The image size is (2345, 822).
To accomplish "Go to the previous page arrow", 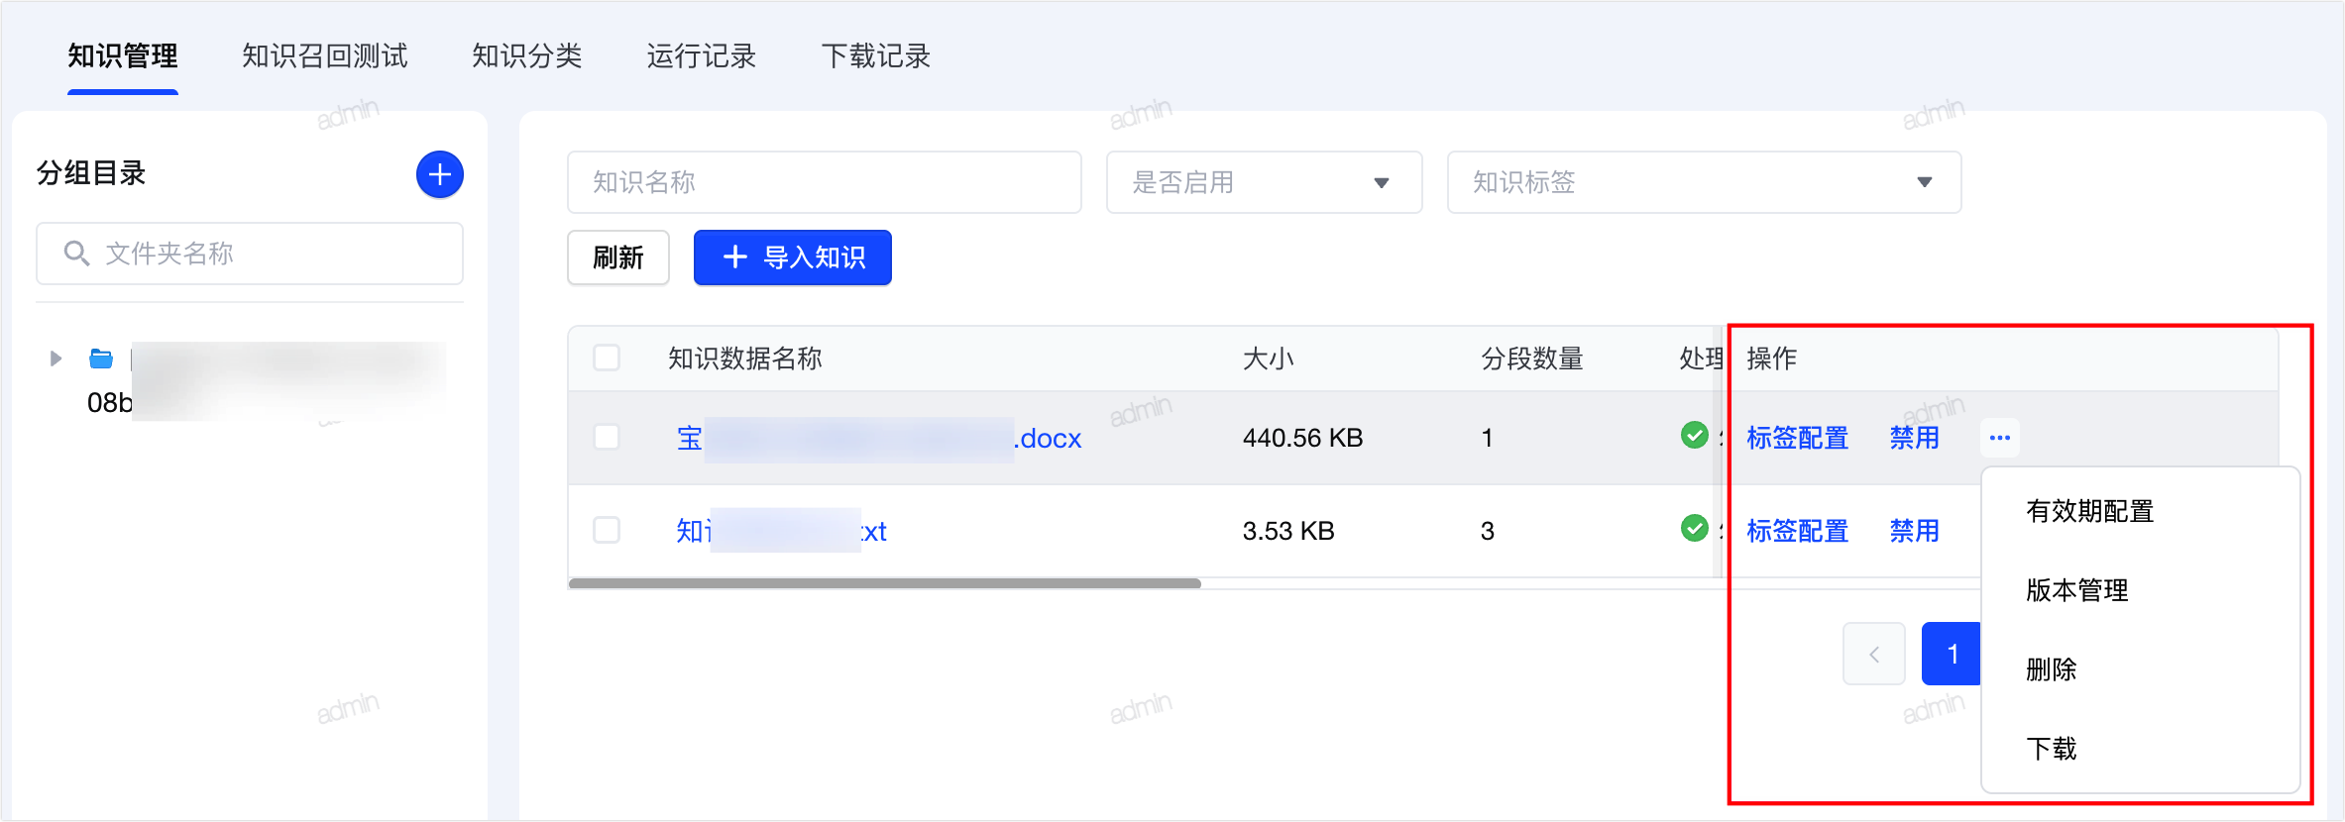I will coord(1873,654).
